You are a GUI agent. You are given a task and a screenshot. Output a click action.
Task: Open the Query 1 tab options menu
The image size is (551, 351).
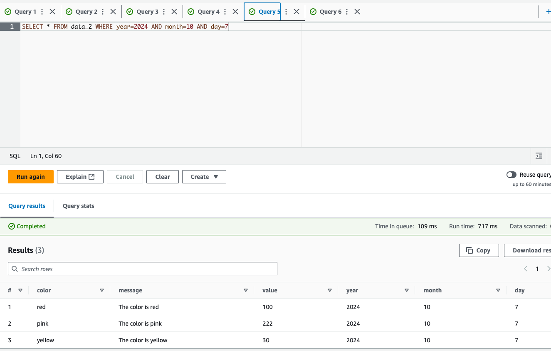coord(42,12)
